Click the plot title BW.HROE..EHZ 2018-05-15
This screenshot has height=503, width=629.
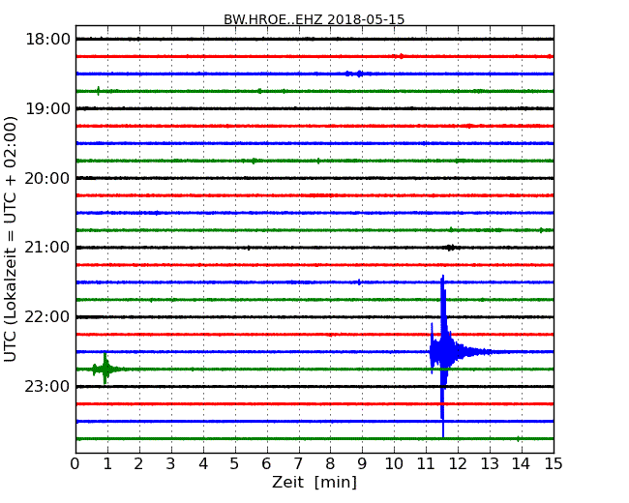(x=314, y=19)
